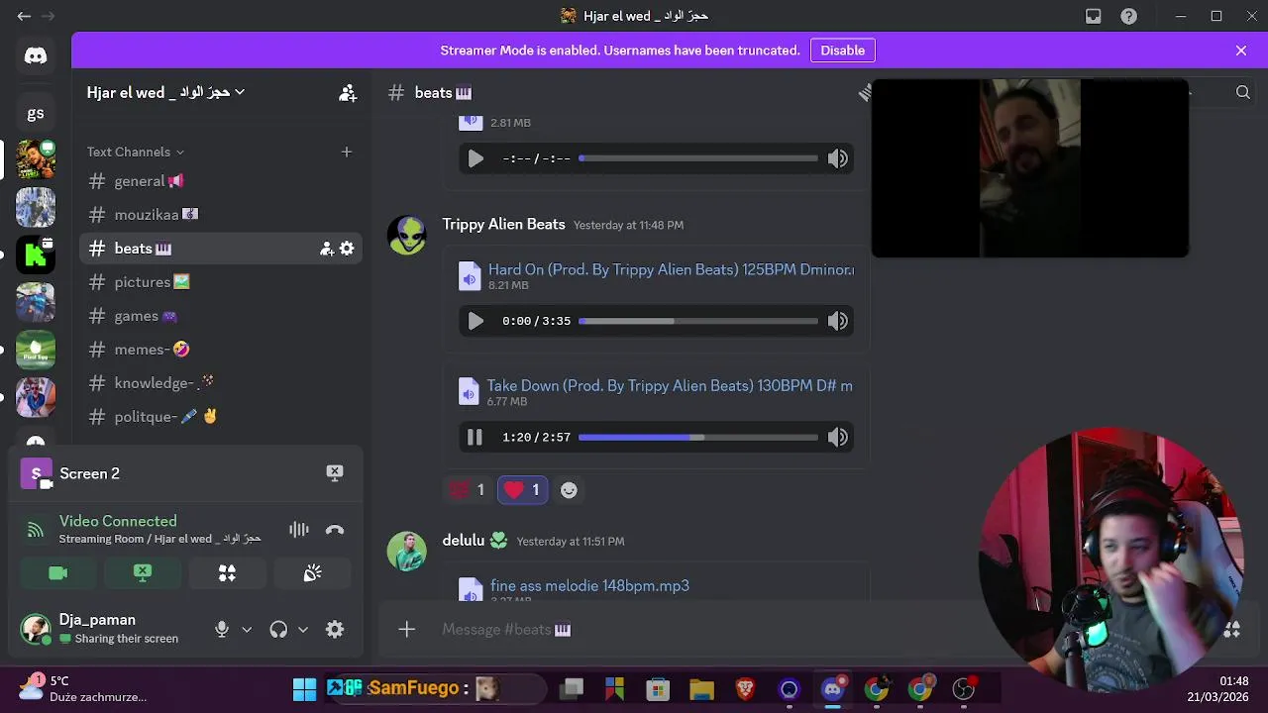Open the politque channel
Viewport: 1268px width, 713px height.
(221, 417)
